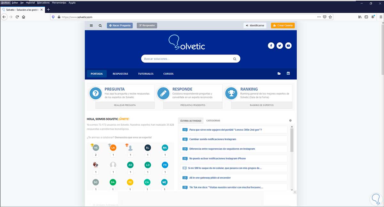Open the calendar icon in navigation bar

(288, 74)
